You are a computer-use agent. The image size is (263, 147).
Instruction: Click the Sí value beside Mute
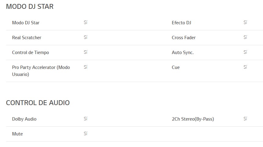(x=86, y=134)
